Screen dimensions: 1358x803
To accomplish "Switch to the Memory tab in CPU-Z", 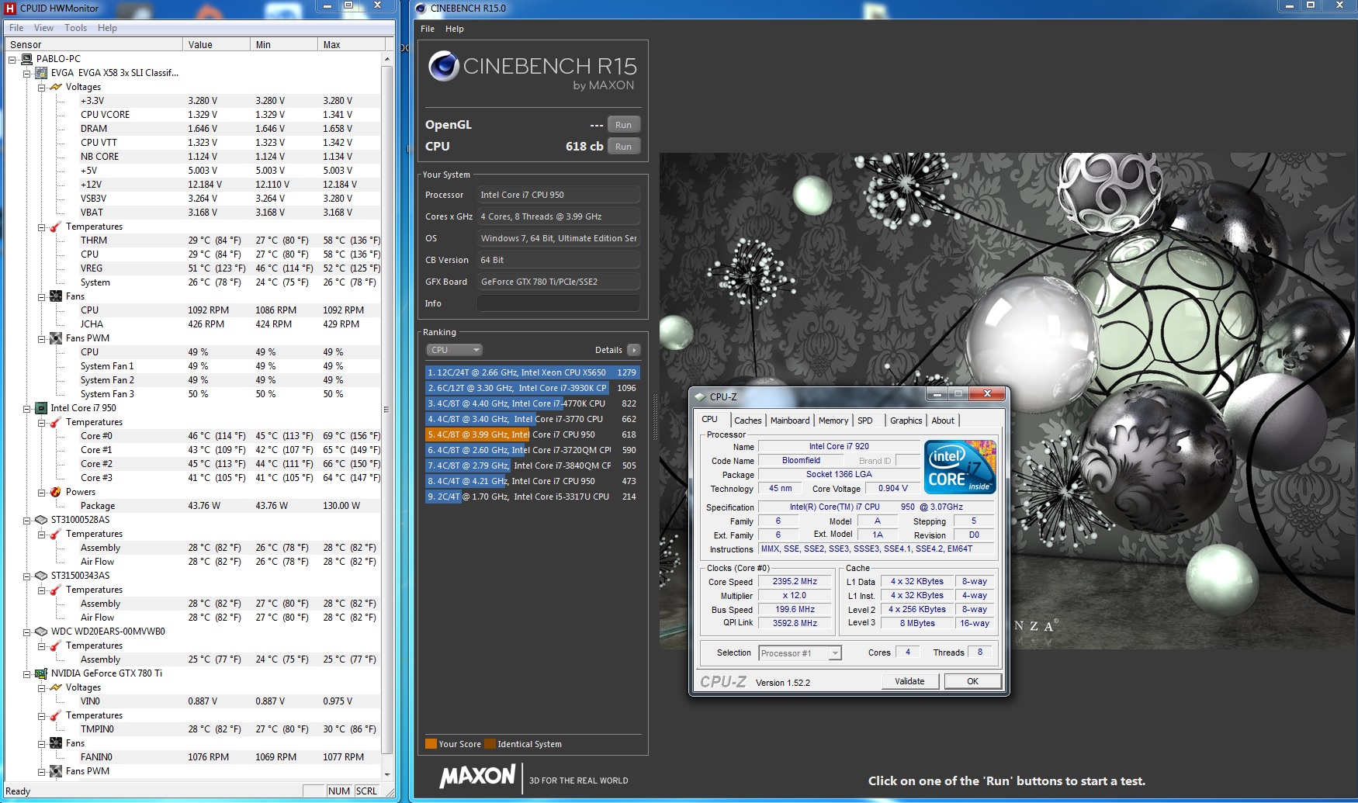I will [833, 421].
